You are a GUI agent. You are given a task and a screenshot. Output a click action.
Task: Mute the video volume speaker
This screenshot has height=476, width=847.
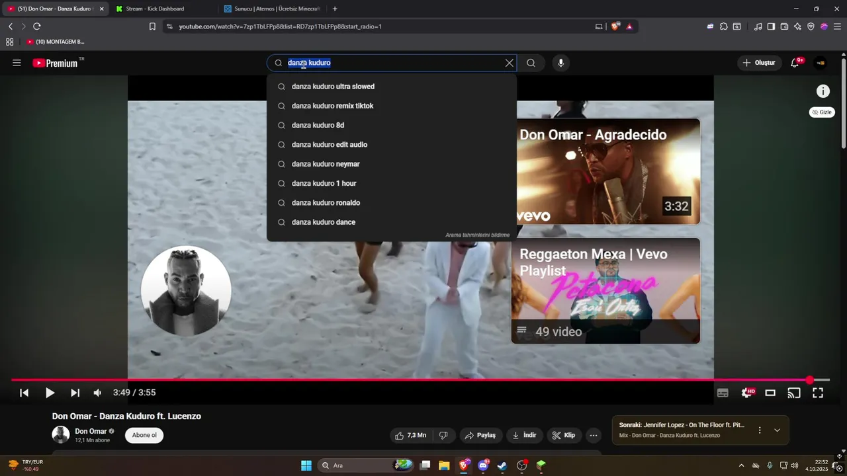pyautogui.click(x=97, y=393)
